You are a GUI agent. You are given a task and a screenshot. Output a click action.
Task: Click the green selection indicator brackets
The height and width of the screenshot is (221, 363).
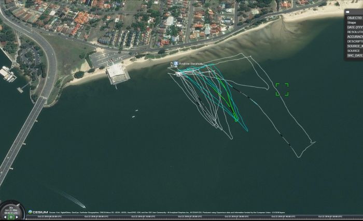click(282, 90)
